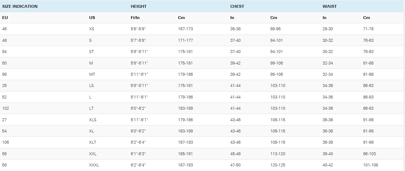405x171 pixels.
Task: Click the SIZE INDICATION column header
Action: (x=20, y=6)
